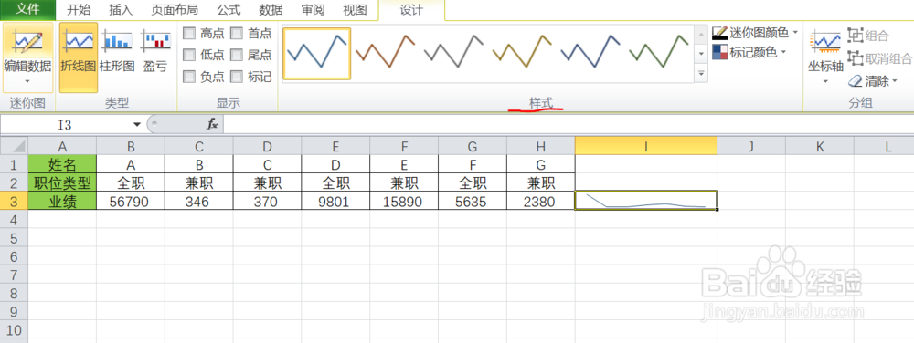This screenshot has height=343, width=914.
Task: Toggle the First Point (首点) checkbox
Action: (x=236, y=33)
